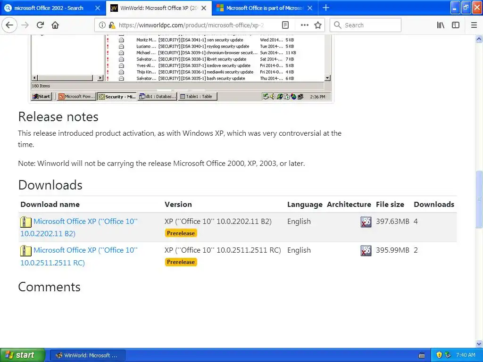
Task: Close the microsoft Office 2002 - Search tab
Action: point(97,8)
